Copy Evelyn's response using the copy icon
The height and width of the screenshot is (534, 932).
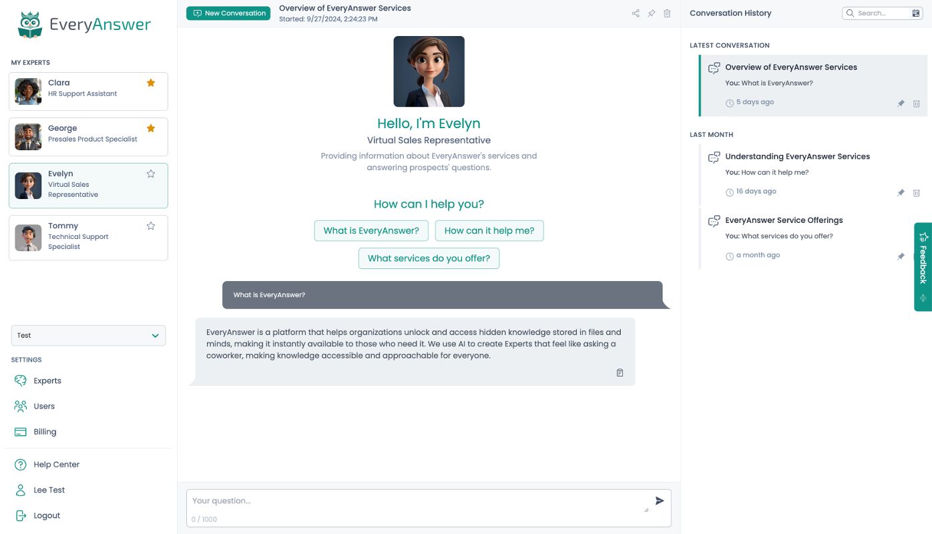coord(620,372)
